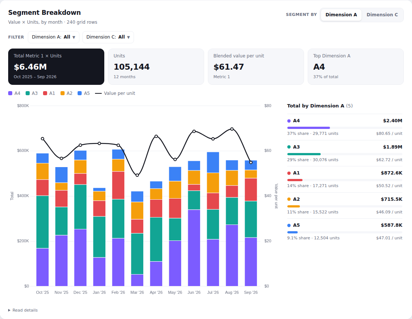This screenshot has width=412, height=319.
Task: Click the A2 orange share progress bar
Action: coord(294,206)
